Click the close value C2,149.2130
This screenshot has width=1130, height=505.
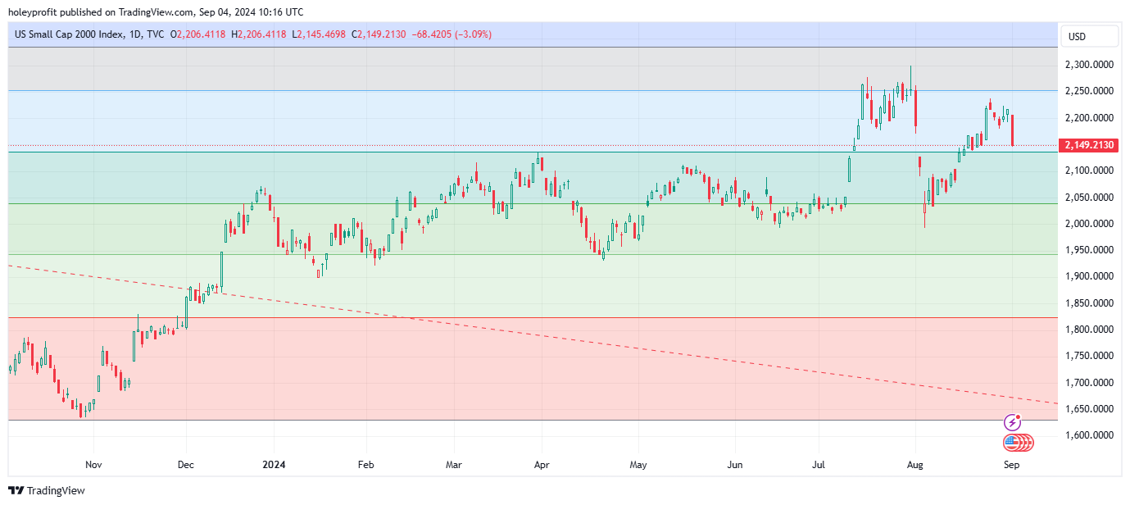[379, 34]
